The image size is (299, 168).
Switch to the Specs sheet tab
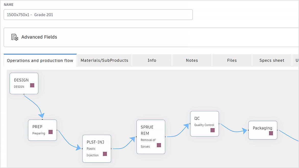pos(272,60)
